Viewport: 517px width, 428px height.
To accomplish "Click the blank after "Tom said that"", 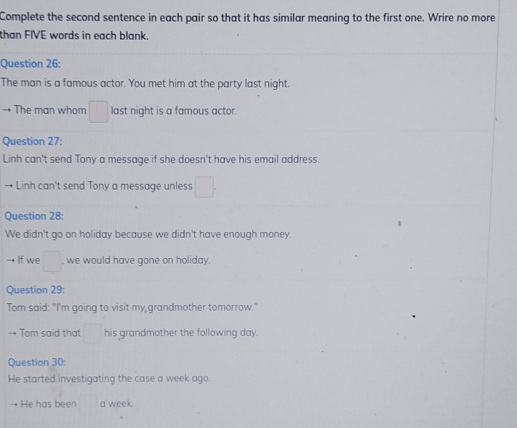I will pos(92,333).
